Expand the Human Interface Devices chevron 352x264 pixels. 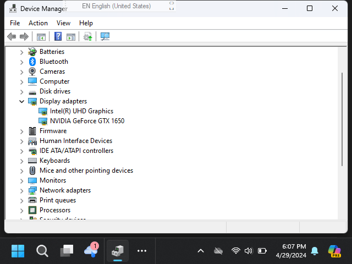[21, 141]
